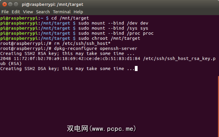Open the Help menu
Image resolution: width=219 pixels, height=137 pixels.
78,12
